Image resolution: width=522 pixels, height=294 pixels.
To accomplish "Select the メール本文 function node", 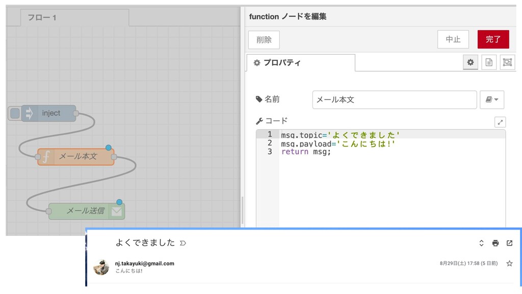I will [x=76, y=157].
